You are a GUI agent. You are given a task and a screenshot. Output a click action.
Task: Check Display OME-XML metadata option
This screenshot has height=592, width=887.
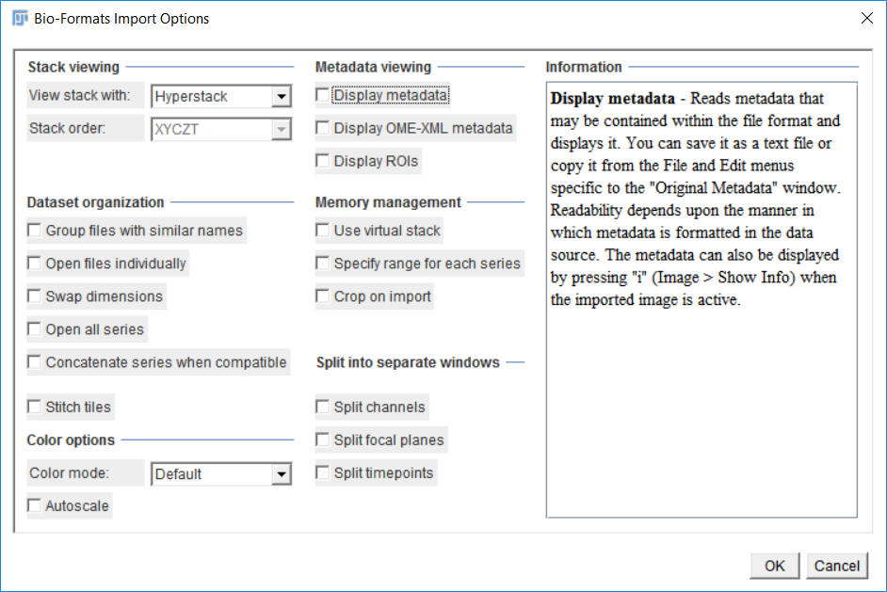tap(323, 128)
